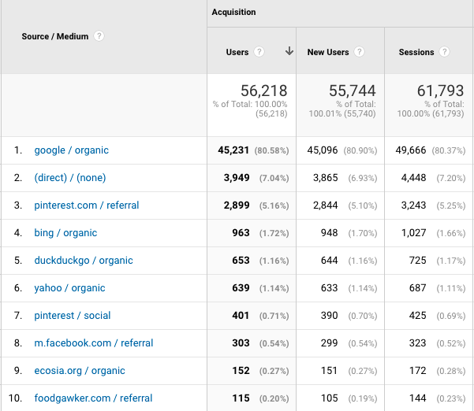This screenshot has width=474, height=411.
Task: Click the descending sort arrow in Users column
Action: [289, 51]
